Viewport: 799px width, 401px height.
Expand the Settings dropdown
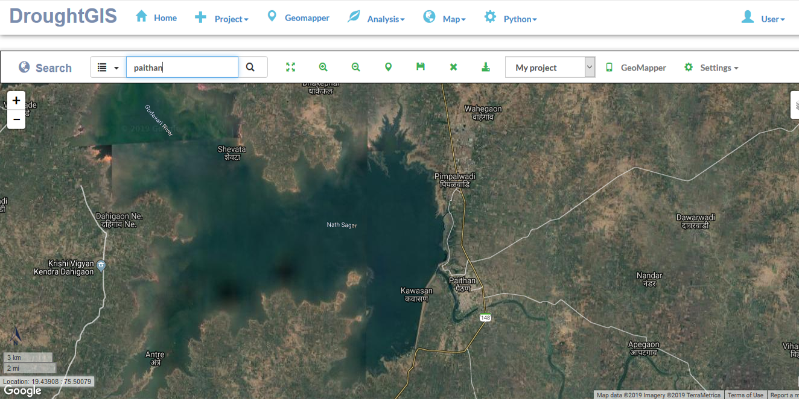[x=711, y=68]
